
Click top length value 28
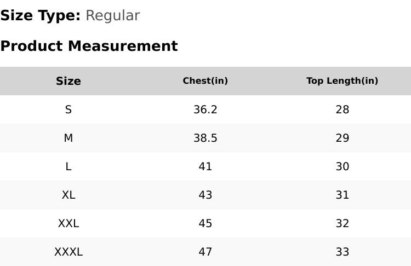point(342,109)
